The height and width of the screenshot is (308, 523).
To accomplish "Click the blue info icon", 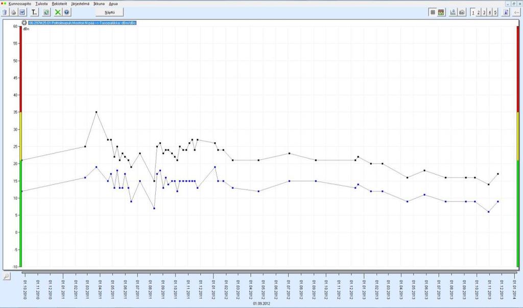I will pos(506,12).
